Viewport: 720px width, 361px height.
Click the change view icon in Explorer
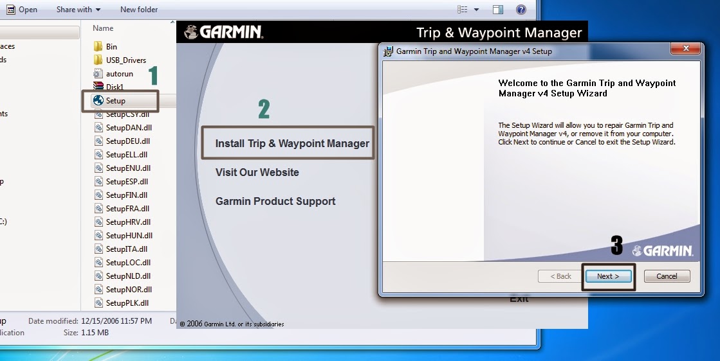[463, 9]
